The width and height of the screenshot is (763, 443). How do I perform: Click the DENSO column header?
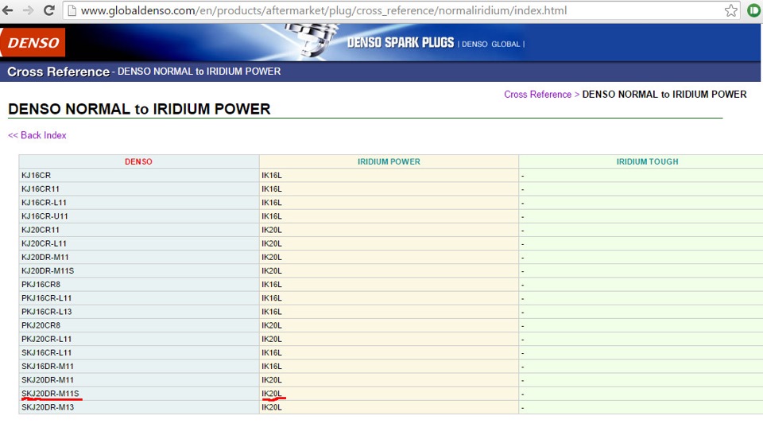pos(138,161)
